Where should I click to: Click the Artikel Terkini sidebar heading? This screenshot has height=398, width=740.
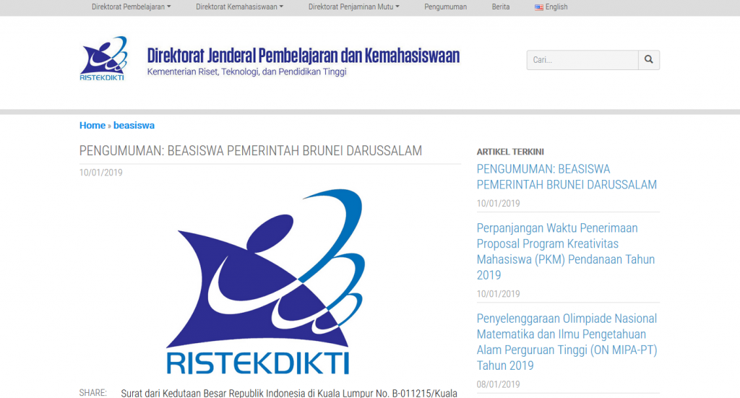tap(510, 152)
